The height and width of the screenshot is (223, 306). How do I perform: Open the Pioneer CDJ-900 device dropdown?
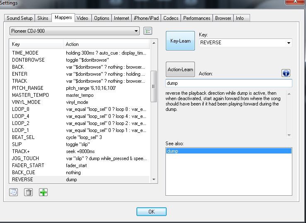pyautogui.click(x=75, y=31)
